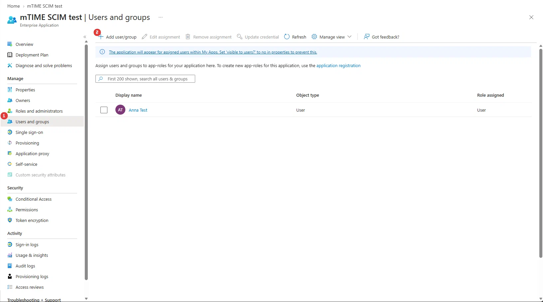Open the Anna Test user link
Image resolution: width=543 pixels, height=302 pixels.
click(138, 110)
